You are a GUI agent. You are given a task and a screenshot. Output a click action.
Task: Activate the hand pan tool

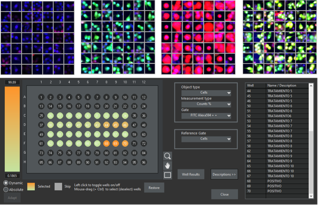point(167,165)
